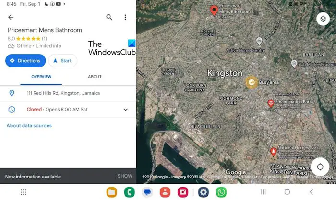The image size is (336, 200).
Task: Tap the recent apps navigation button
Action: click(x=263, y=192)
